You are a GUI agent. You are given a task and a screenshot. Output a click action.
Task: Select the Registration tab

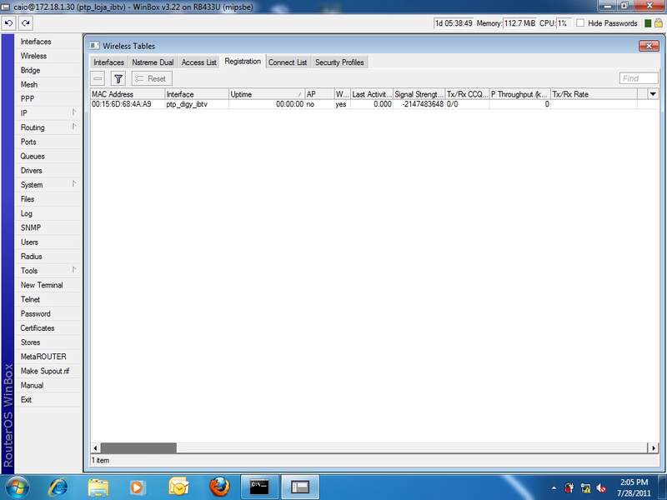coord(243,61)
